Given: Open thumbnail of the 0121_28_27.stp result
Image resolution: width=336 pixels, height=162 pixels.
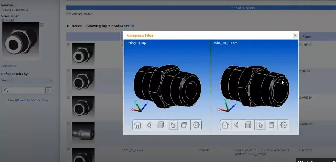Looking at the screenshot, I should click(83, 155).
